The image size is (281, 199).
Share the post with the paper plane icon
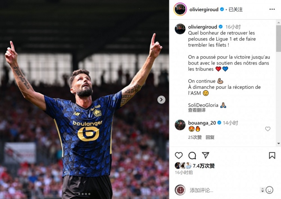point(205,155)
